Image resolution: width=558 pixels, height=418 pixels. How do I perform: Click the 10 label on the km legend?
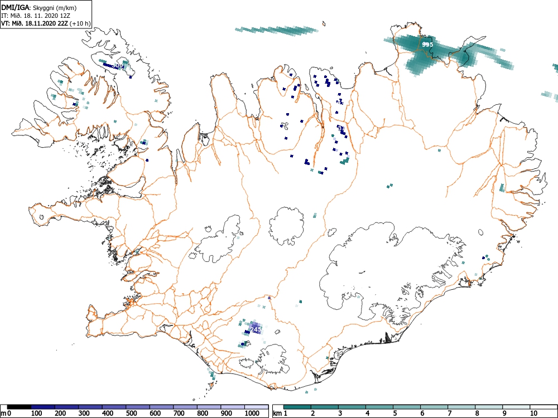pos(533,414)
